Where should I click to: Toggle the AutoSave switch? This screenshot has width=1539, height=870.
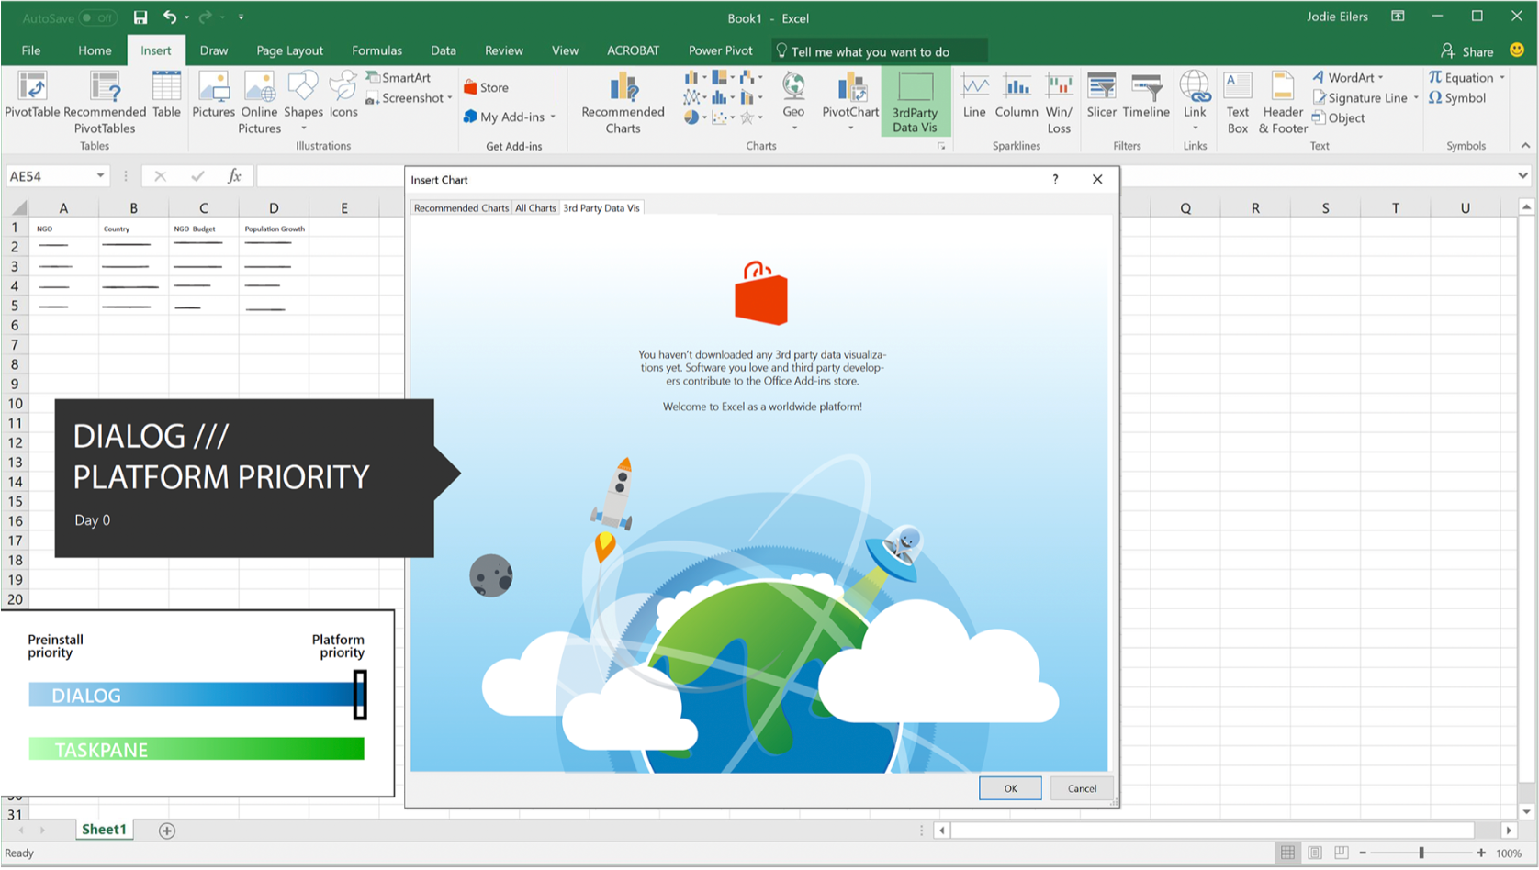(96, 17)
